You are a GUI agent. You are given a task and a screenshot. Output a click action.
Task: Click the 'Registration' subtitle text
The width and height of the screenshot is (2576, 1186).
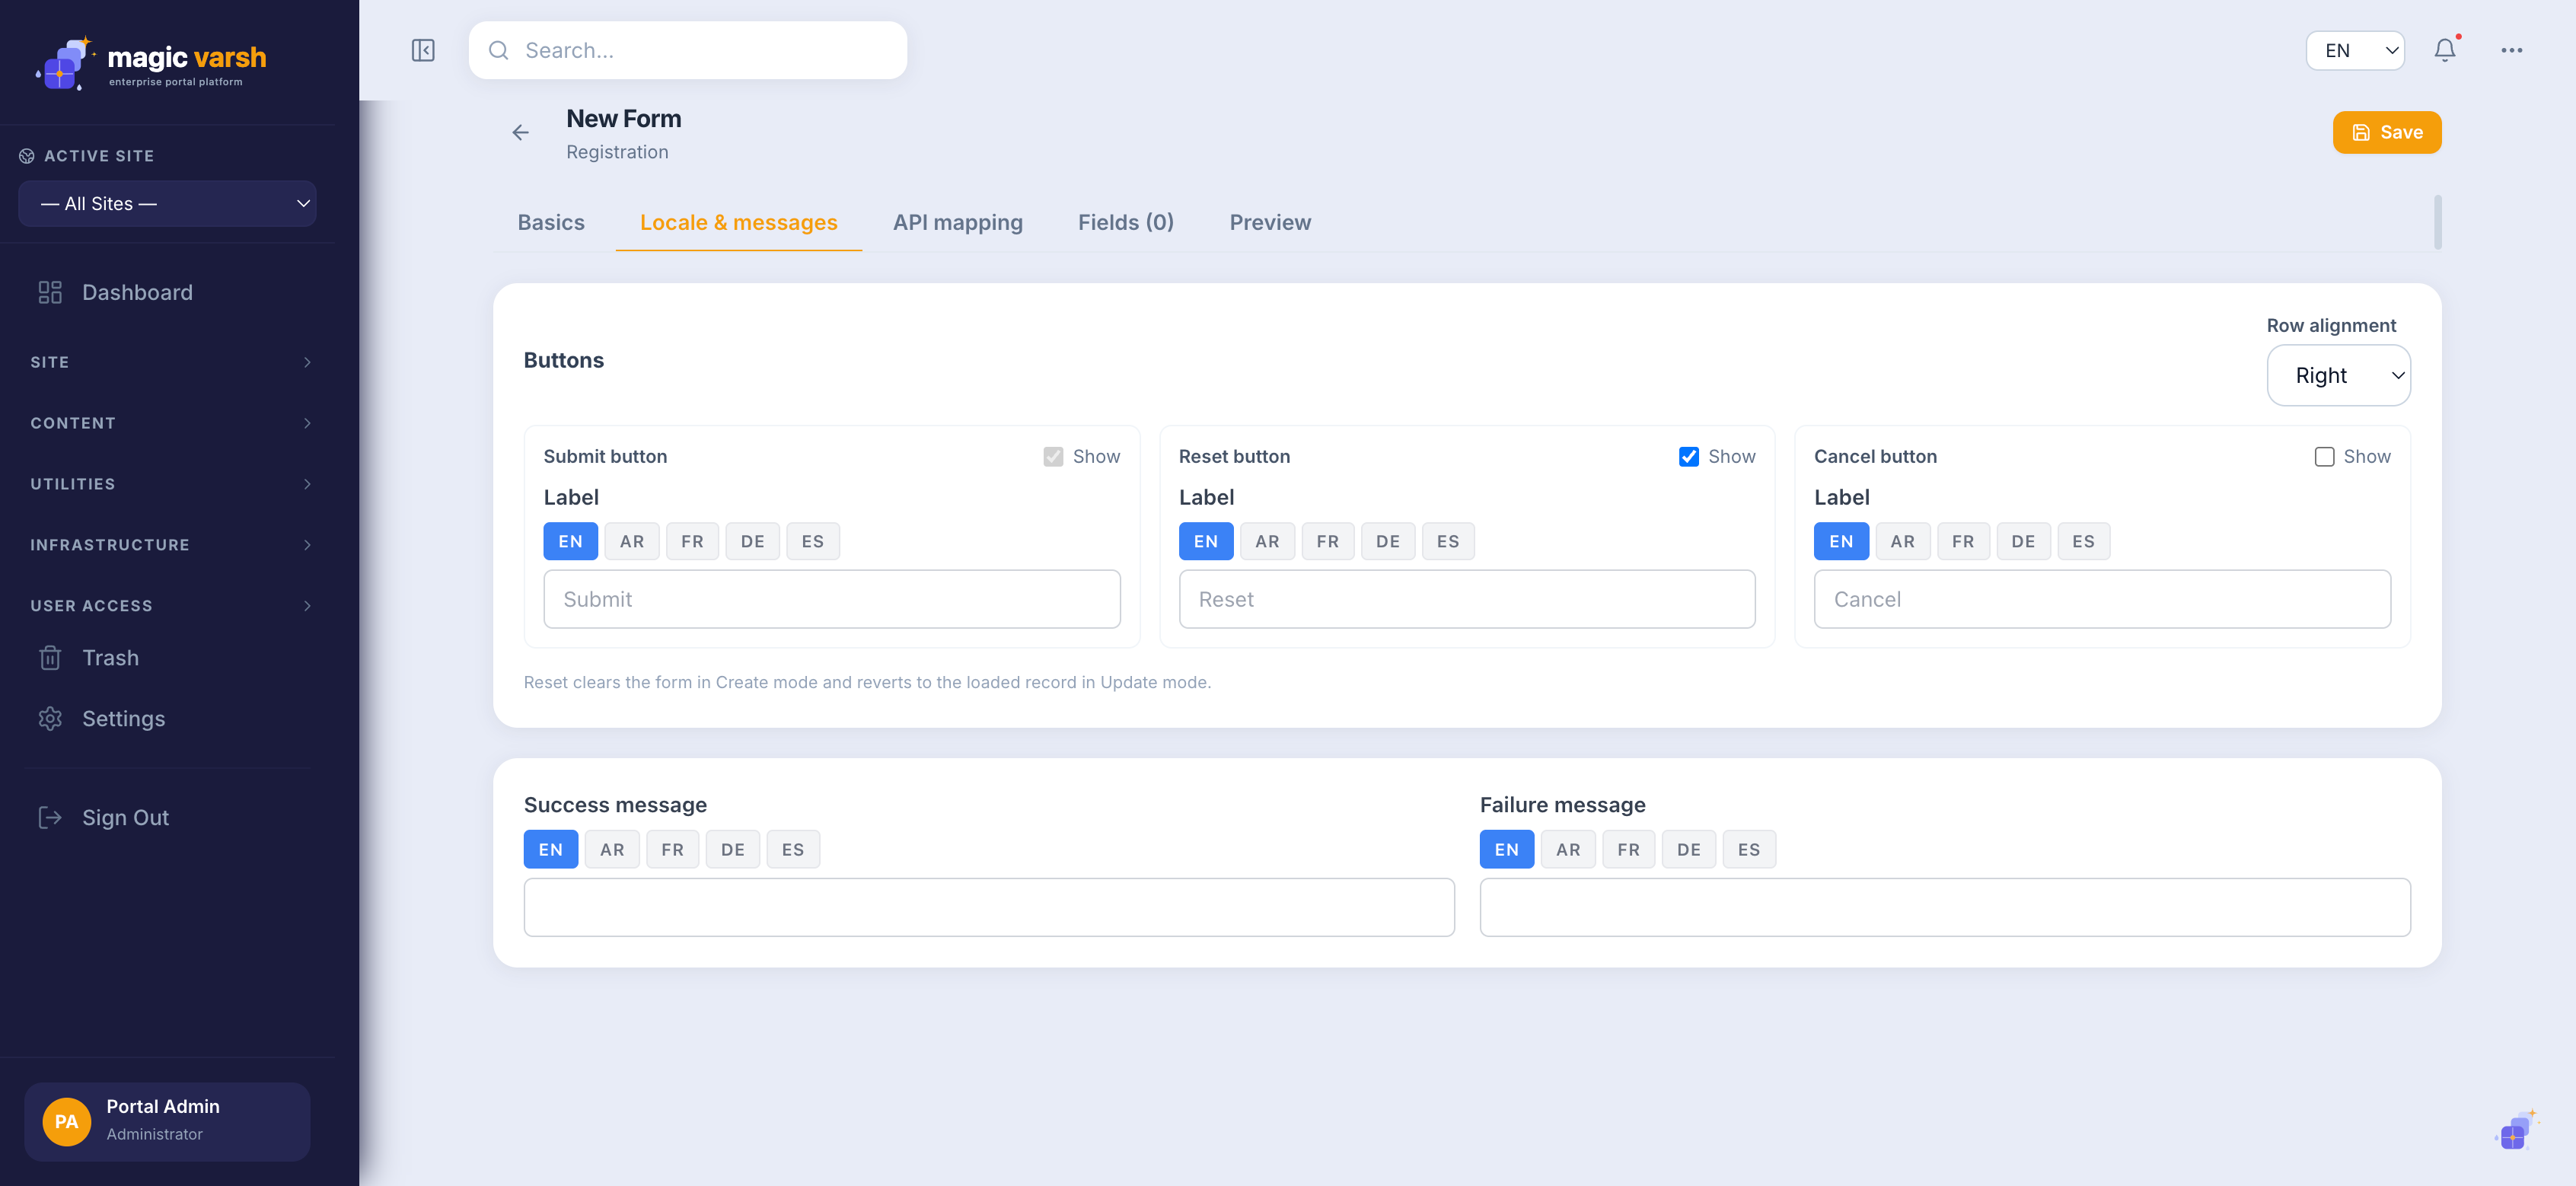(617, 152)
